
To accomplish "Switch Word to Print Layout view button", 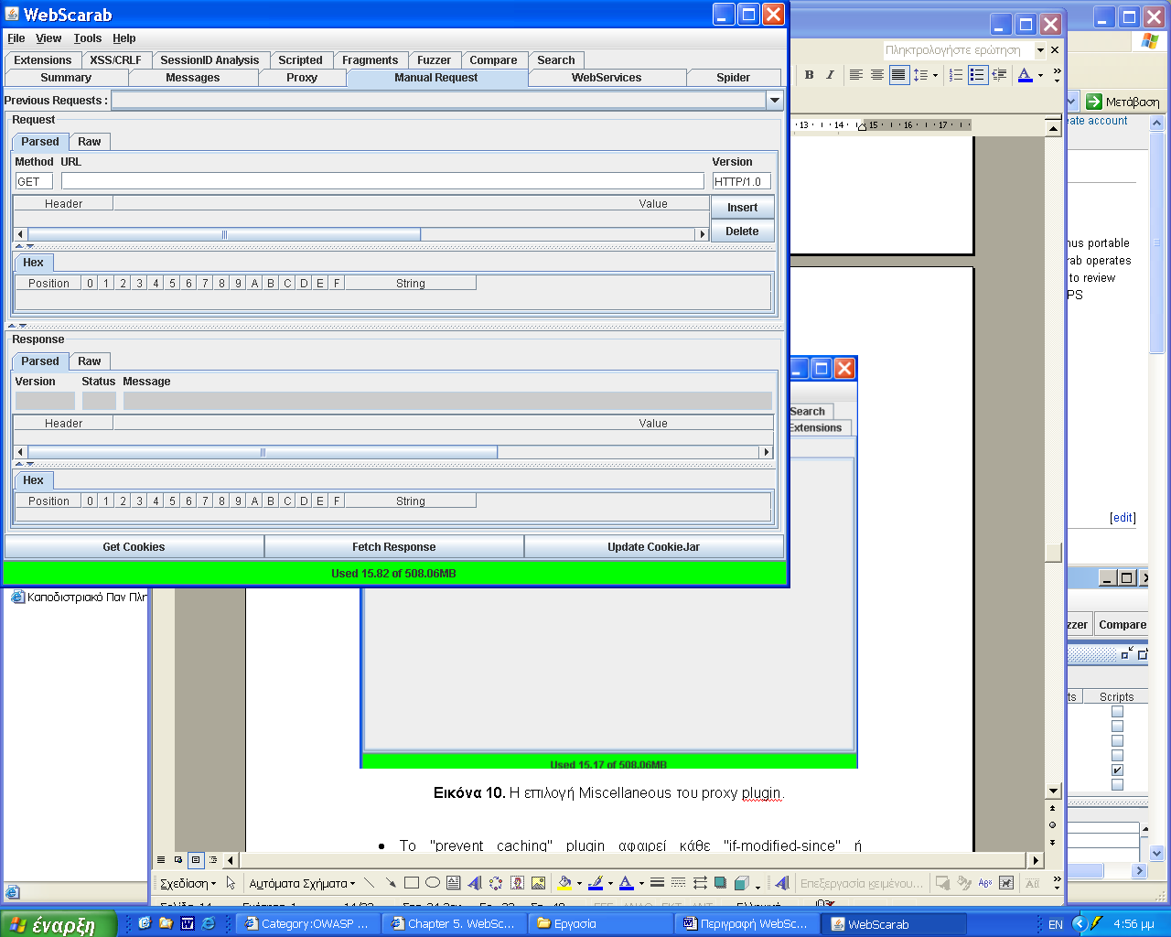I will tap(196, 860).
